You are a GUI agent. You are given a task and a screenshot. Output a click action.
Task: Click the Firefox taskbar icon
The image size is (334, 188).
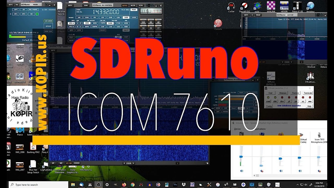click(x=124, y=185)
